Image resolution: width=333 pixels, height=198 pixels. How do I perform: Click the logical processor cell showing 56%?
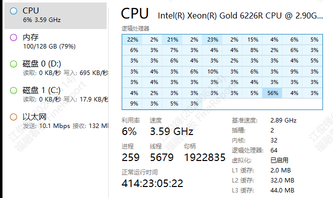[272, 93]
